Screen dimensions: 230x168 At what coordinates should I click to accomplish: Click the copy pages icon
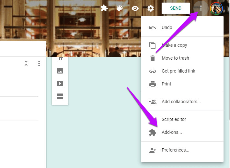(x=152, y=45)
